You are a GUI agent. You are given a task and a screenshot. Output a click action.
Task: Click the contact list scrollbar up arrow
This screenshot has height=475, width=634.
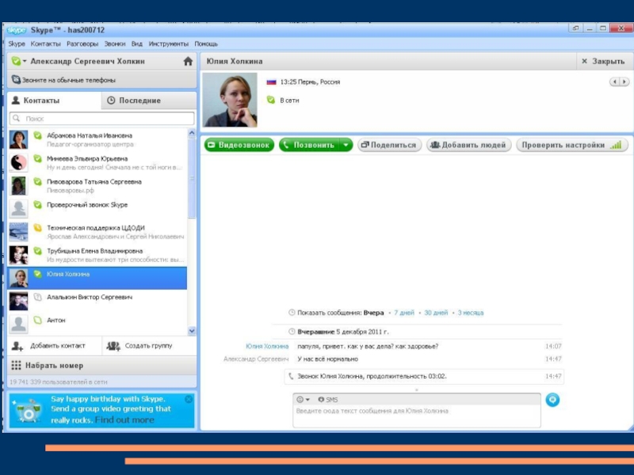pyautogui.click(x=192, y=132)
